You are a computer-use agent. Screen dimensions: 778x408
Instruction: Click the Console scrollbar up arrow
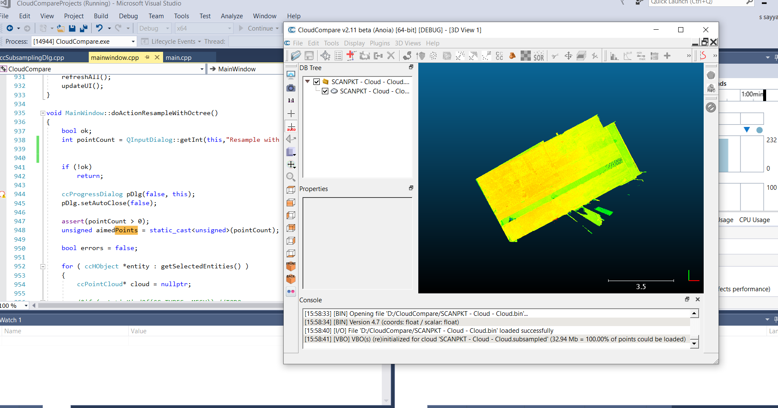click(694, 313)
